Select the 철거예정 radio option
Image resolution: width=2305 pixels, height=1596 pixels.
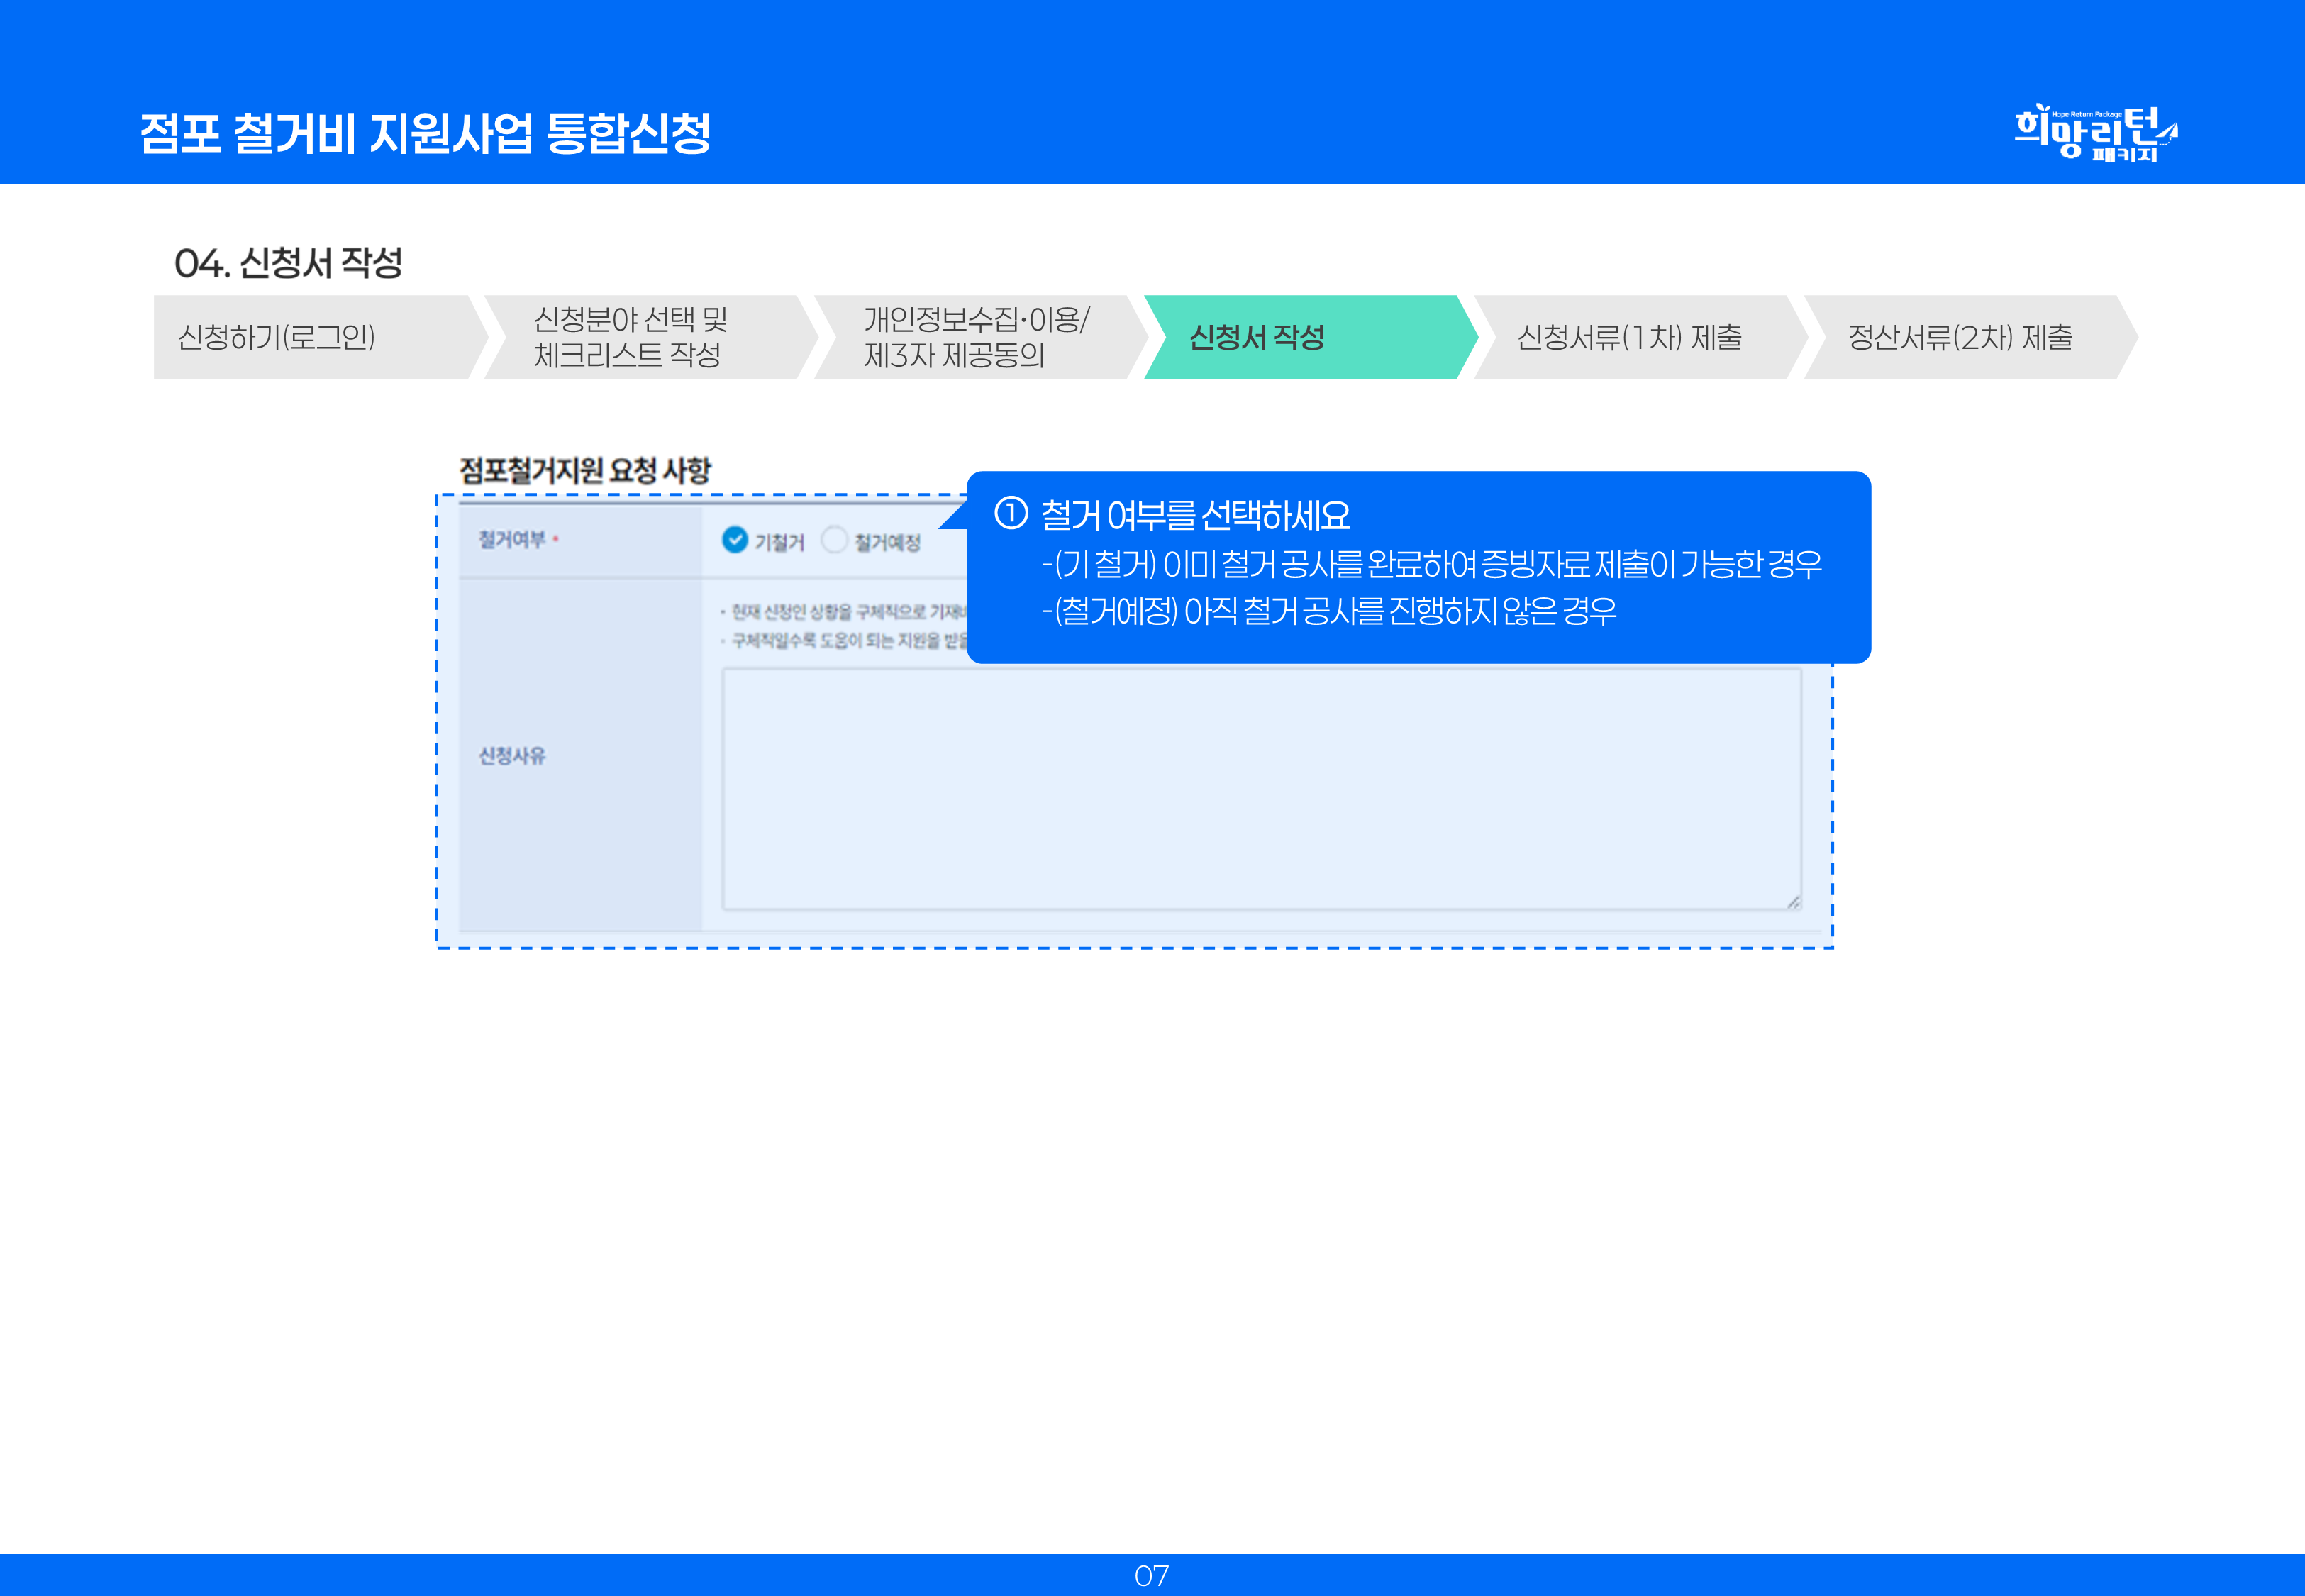[x=833, y=540]
